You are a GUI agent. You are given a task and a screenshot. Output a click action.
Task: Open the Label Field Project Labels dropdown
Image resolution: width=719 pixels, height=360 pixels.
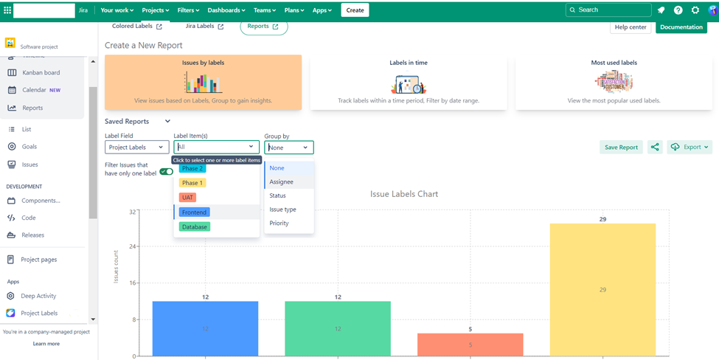point(136,148)
